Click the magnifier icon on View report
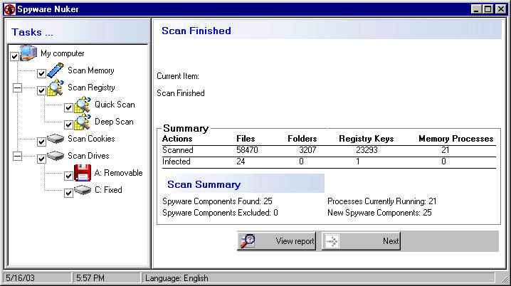This screenshot has width=511, height=286. click(x=248, y=241)
